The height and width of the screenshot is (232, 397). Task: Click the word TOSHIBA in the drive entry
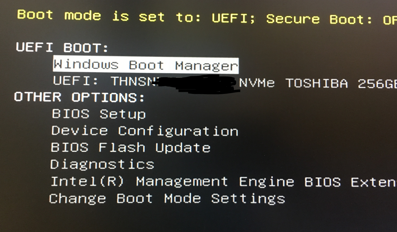316,83
